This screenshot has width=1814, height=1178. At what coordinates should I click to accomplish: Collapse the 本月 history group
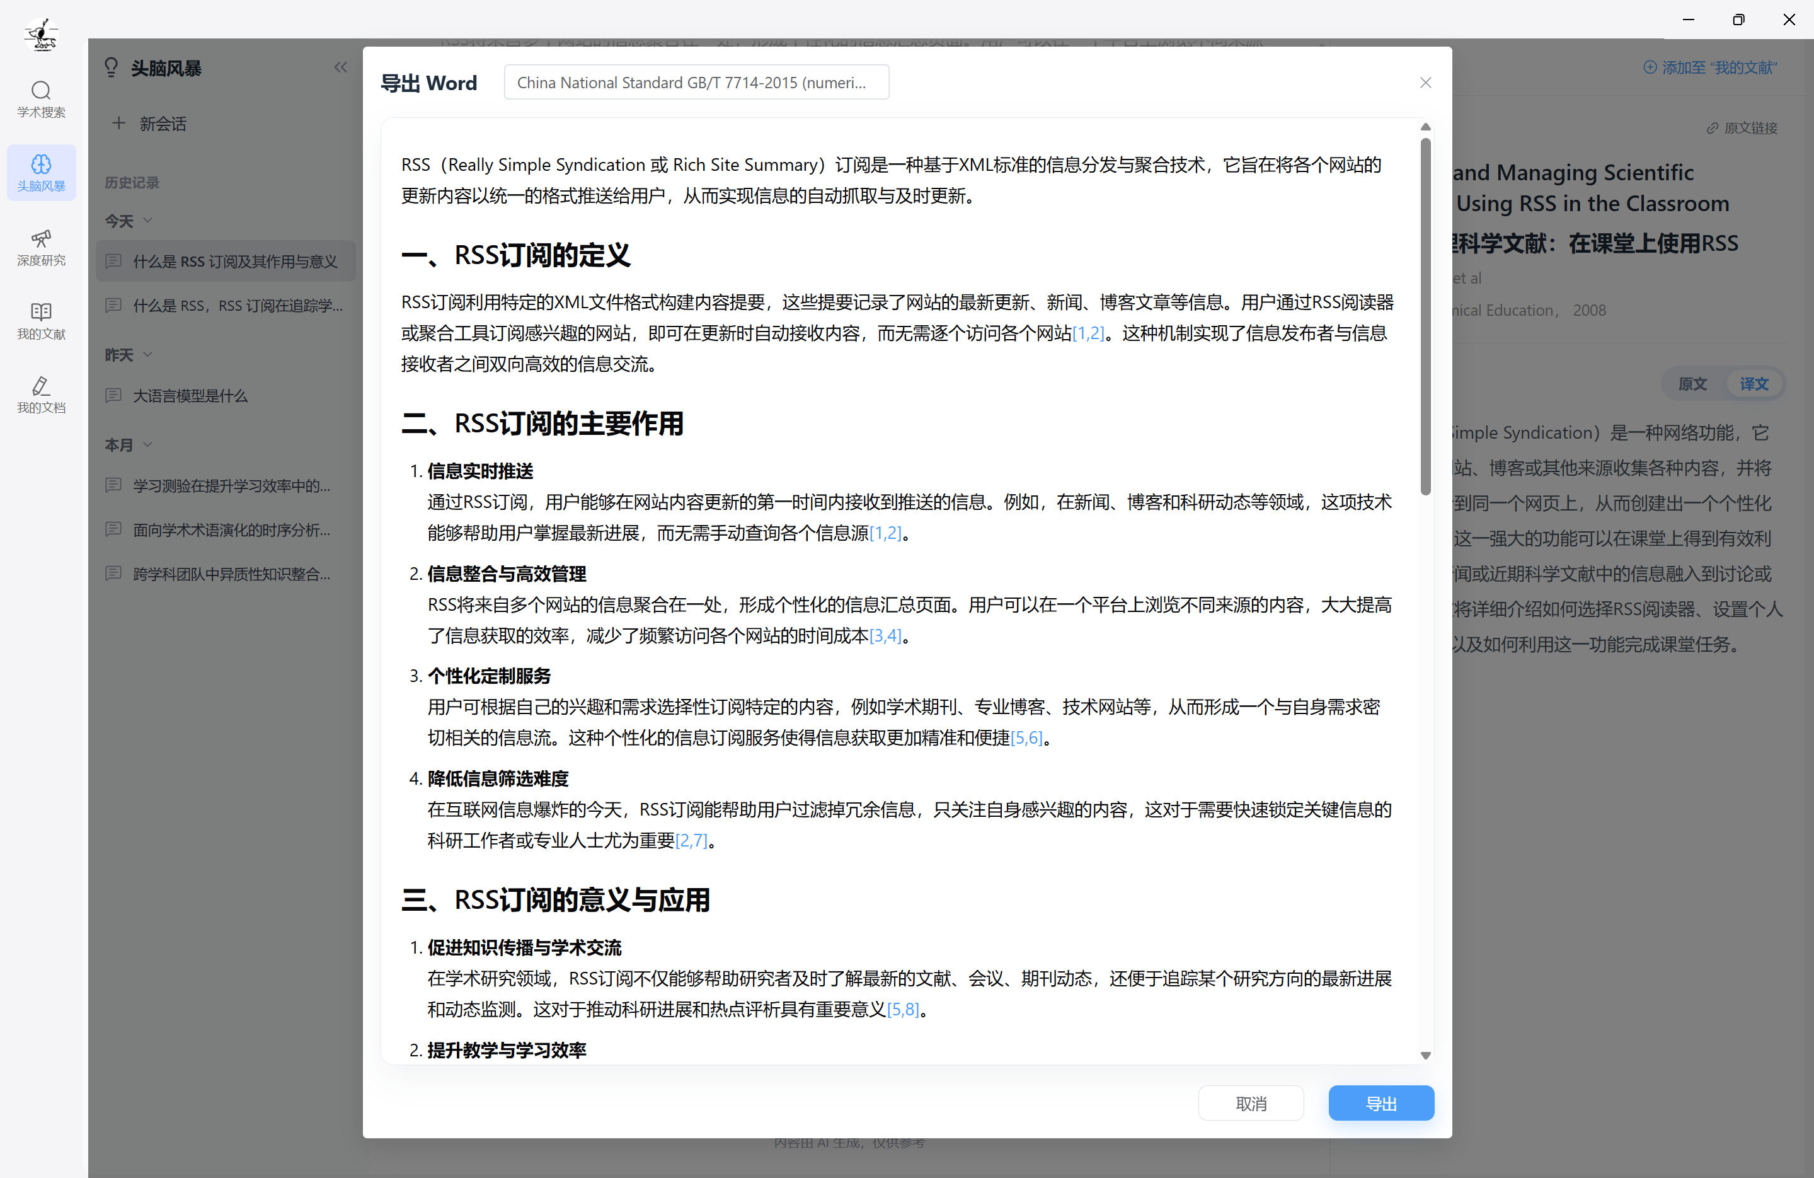coord(148,444)
